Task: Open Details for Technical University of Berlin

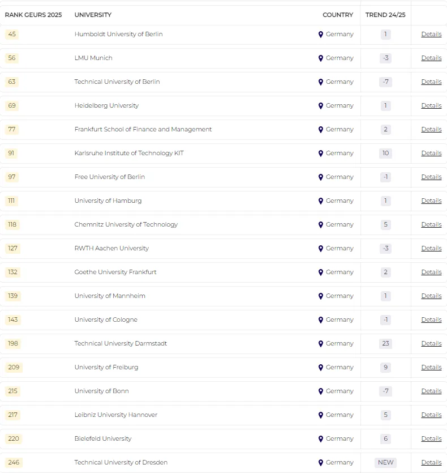Action: point(431,82)
